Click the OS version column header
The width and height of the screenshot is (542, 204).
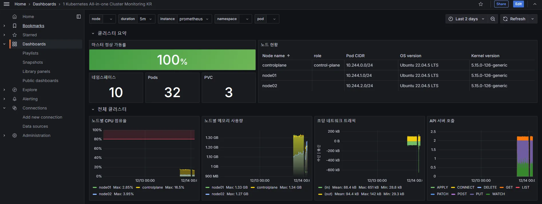[410, 56]
